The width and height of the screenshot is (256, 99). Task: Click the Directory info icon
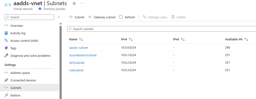[40, 9]
